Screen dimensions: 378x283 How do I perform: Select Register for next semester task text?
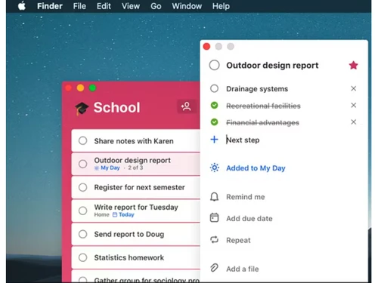pyautogui.click(x=139, y=187)
